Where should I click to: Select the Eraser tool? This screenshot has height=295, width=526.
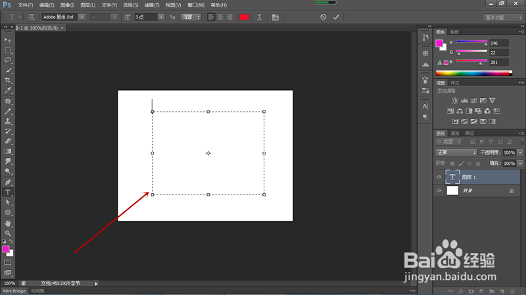(x=8, y=141)
